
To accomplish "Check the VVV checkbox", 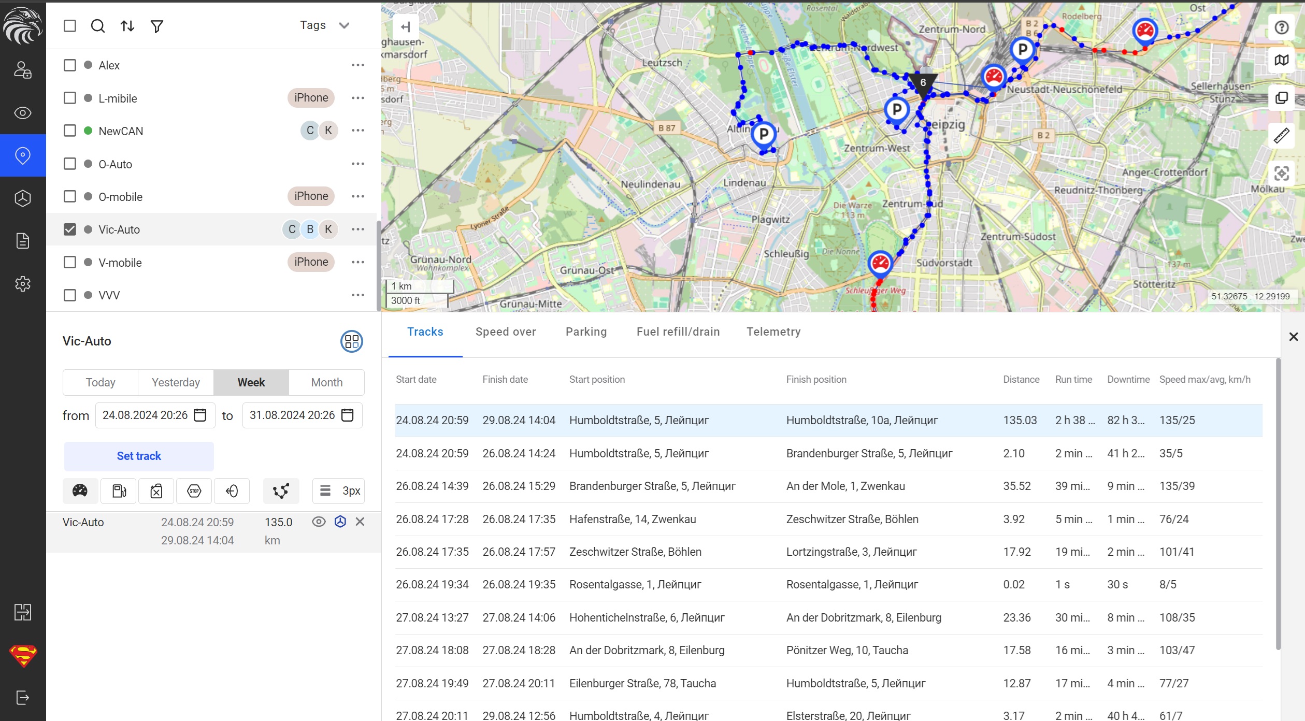I will [x=70, y=295].
